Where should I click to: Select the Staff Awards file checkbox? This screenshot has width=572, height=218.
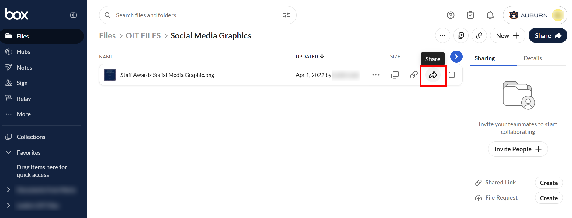pyautogui.click(x=452, y=75)
